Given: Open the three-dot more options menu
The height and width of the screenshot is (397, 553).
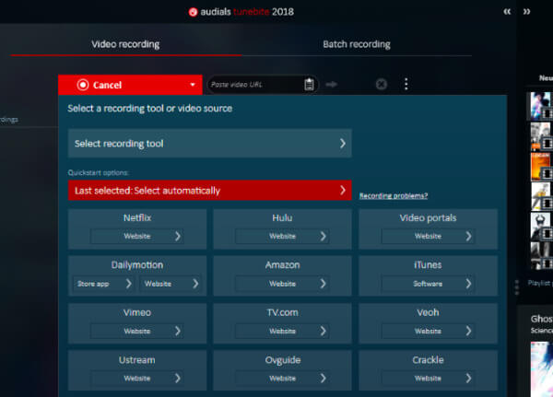Looking at the screenshot, I should pos(406,84).
